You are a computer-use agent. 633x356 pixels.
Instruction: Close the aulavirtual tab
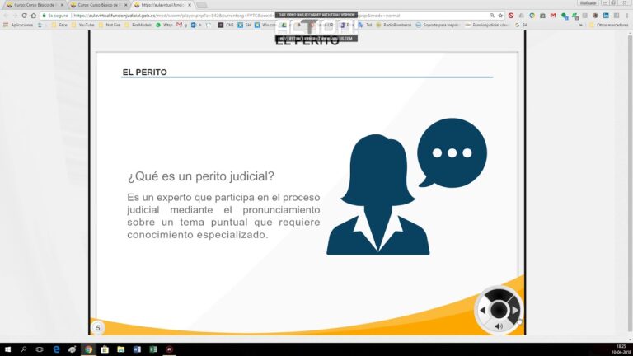point(190,5)
